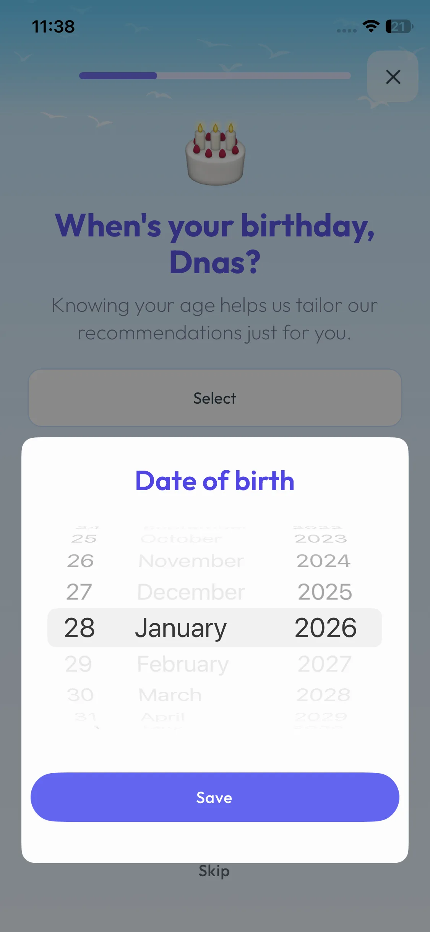The width and height of the screenshot is (430, 932).
Task: Select year 2025 in the year wheel
Action: pos(325,592)
